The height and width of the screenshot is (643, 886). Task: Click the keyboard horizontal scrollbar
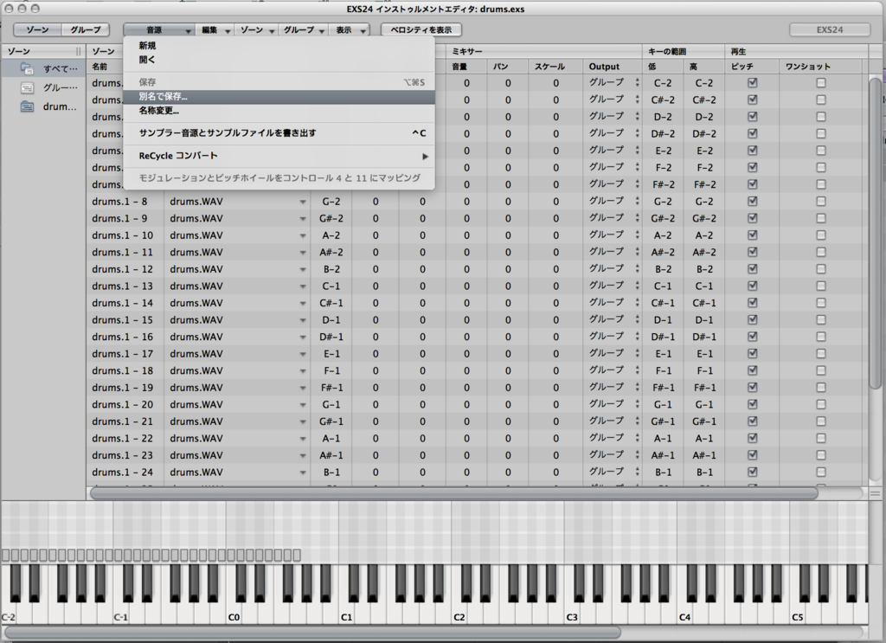(x=311, y=633)
